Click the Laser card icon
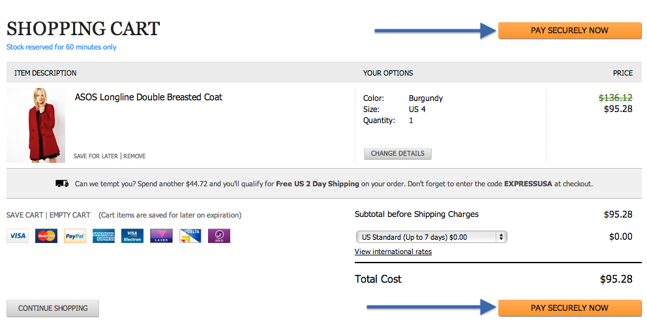The image size is (647, 329). pos(161,236)
